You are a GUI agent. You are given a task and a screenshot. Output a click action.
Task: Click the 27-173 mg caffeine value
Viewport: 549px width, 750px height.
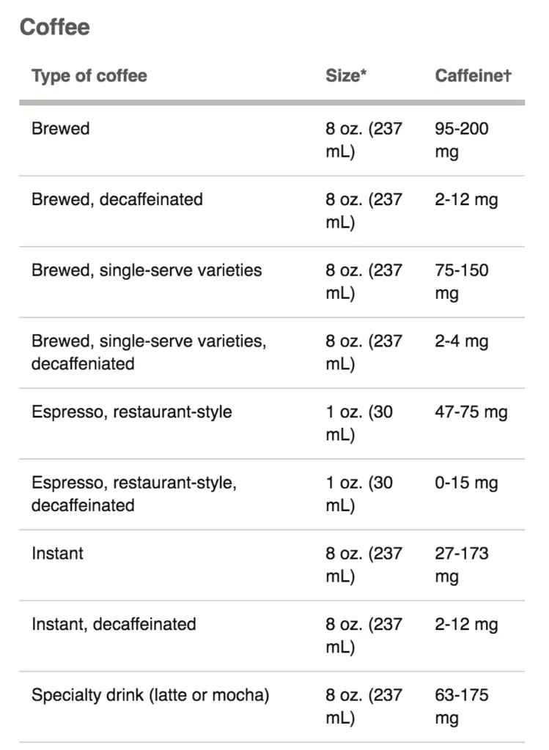[x=461, y=565]
